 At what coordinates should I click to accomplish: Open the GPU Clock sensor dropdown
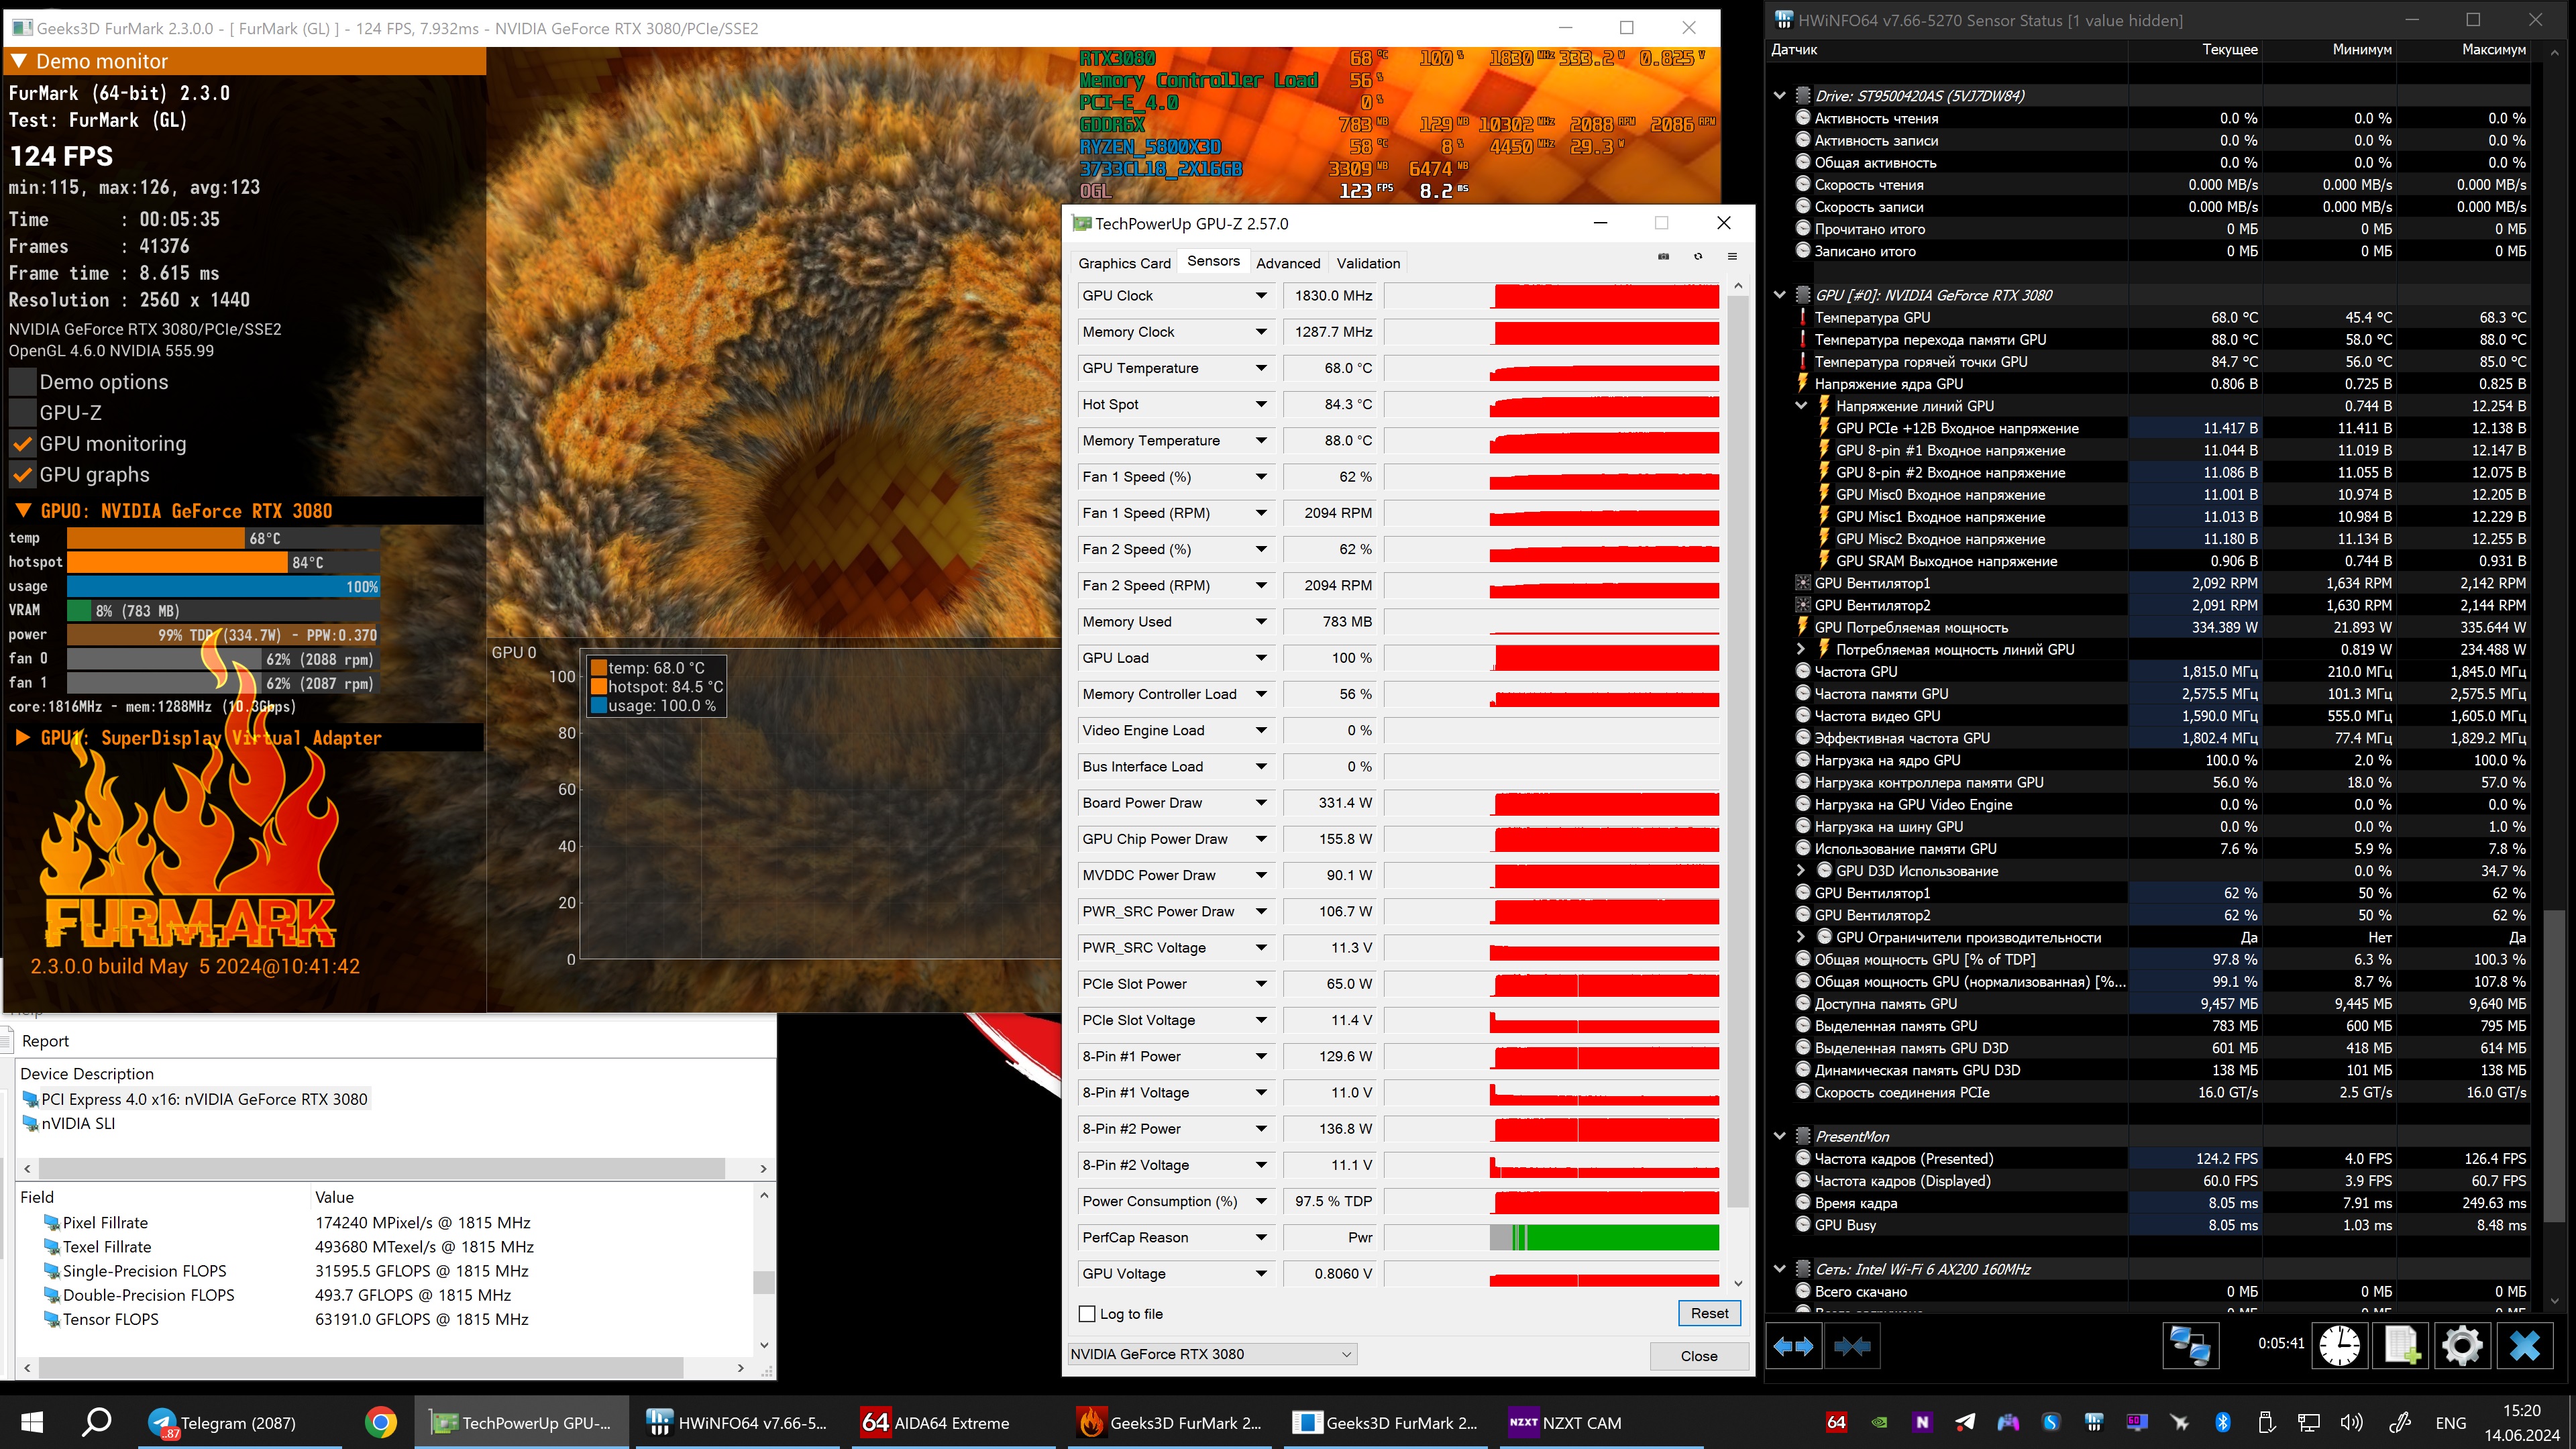click(1261, 296)
